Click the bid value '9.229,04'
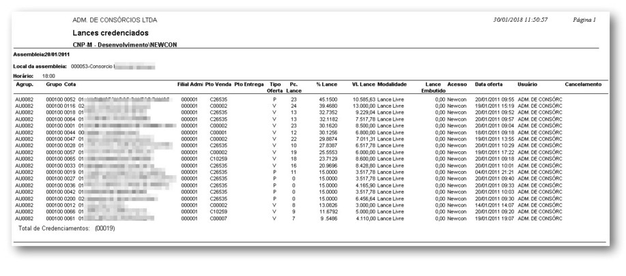The image size is (626, 276). [365, 112]
